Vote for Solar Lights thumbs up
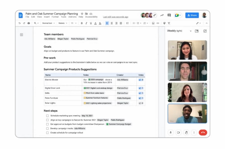Viewport: 225px width, 149px height. pyautogui.click(x=141, y=103)
